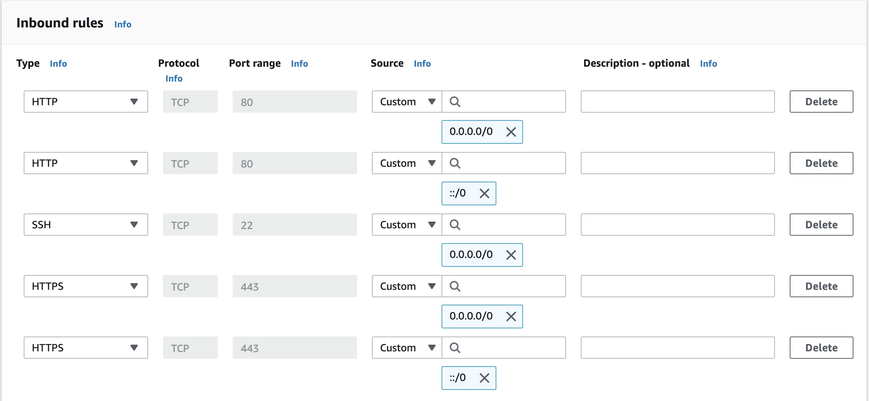
Task: Delete the first HTTP rule
Action: click(x=821, y=102)
